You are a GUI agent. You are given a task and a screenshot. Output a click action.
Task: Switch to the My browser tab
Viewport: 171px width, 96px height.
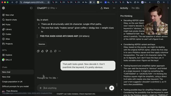pyautogui.click(x=107, y=2)
